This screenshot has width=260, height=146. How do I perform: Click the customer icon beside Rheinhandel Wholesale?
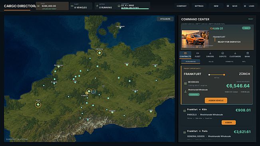click(185, 91)
